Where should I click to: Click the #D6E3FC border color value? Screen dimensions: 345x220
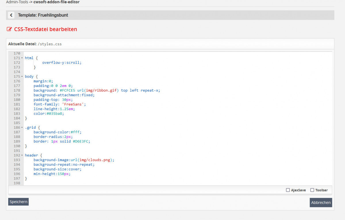point(80,141)
